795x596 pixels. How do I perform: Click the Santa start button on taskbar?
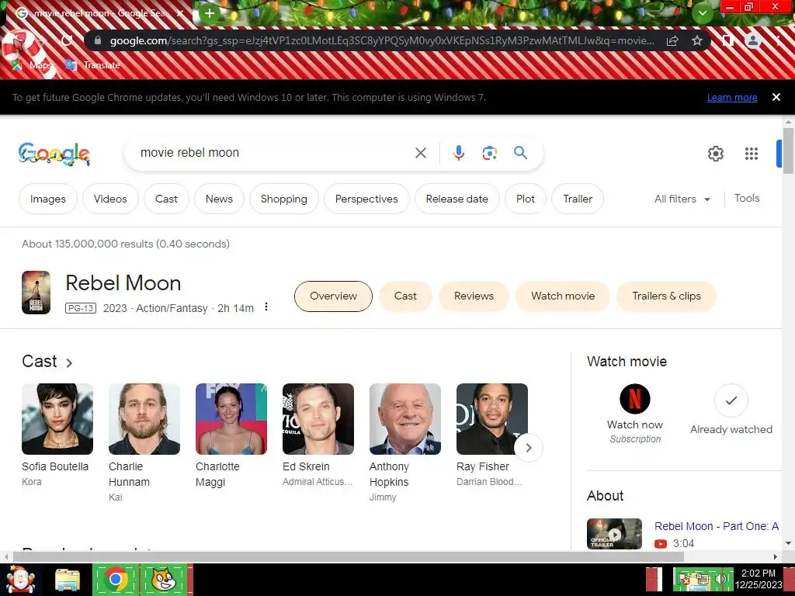(20, 580)
